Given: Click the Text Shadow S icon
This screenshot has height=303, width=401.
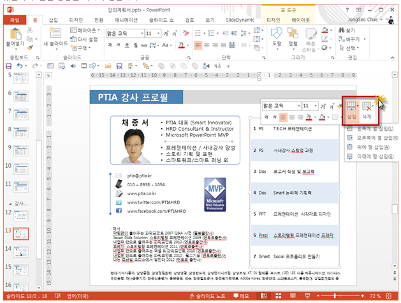Looking at the screenshot, I should 136,45.
